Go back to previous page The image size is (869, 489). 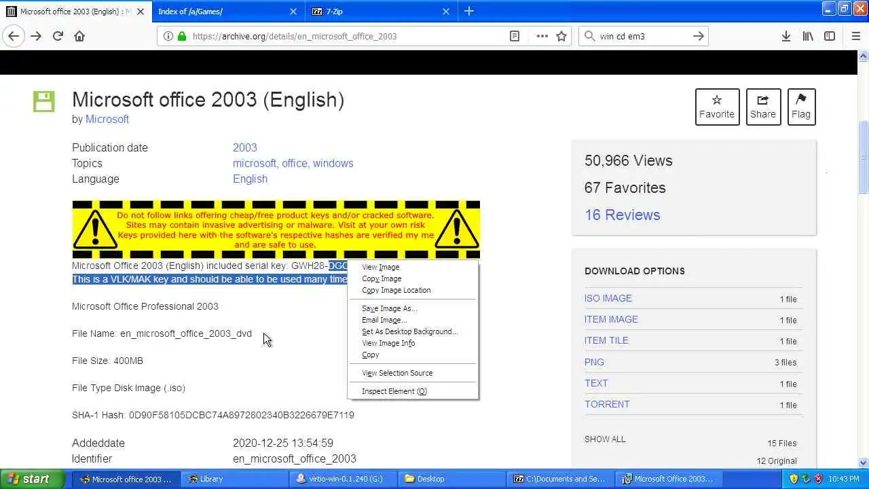coord(14,36)
